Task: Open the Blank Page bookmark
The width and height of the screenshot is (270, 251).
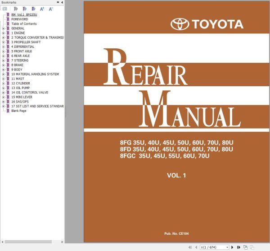Action: [x=19, y=111]
